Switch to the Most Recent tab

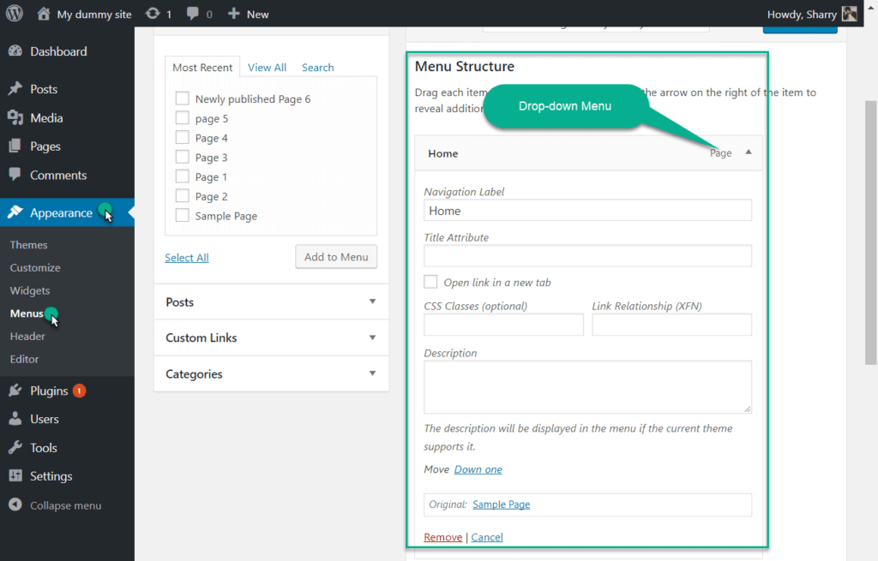coord(202,67)
